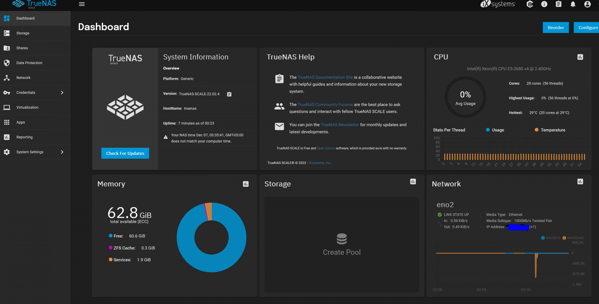Go to Storage menu item
The width and height of the screenshot is (599, 304).
coord(35,33)
